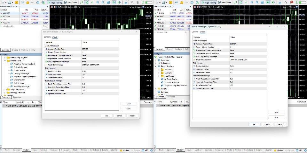The image size is (307, 153).
Task: Select Volatility Arbitrage expert in left Navigator
Action: point(21,86)
